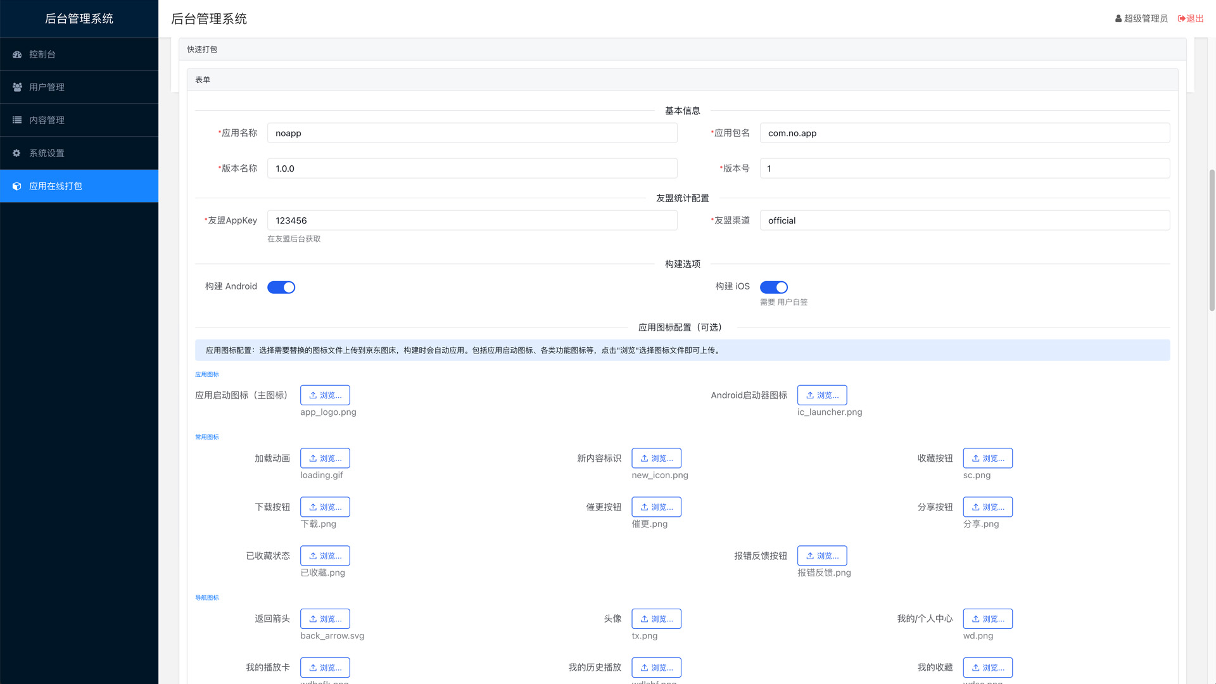This screenshot has height=684, width=1216.
Task: Click the user icon beside 超级管理员
Action: [1117, 18]
